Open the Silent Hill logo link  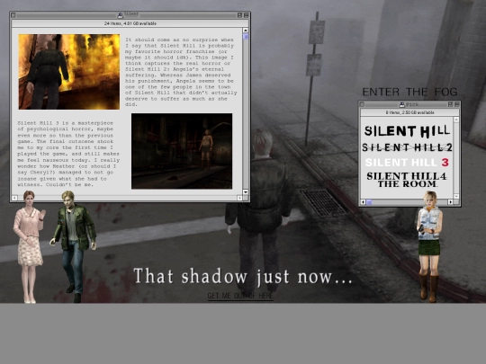click(x=407, y=131)
